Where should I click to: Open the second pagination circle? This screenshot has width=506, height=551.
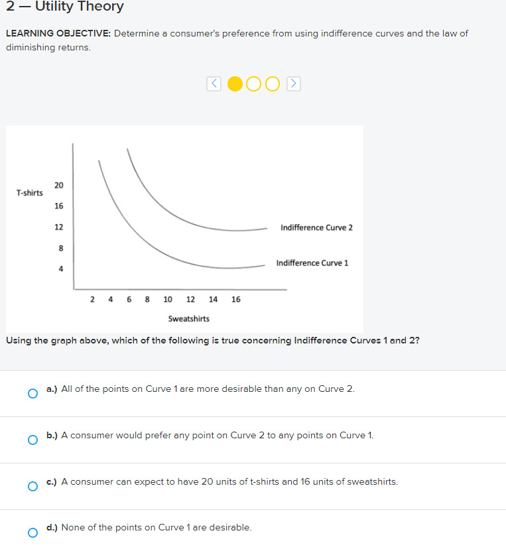tap(253, 84)
